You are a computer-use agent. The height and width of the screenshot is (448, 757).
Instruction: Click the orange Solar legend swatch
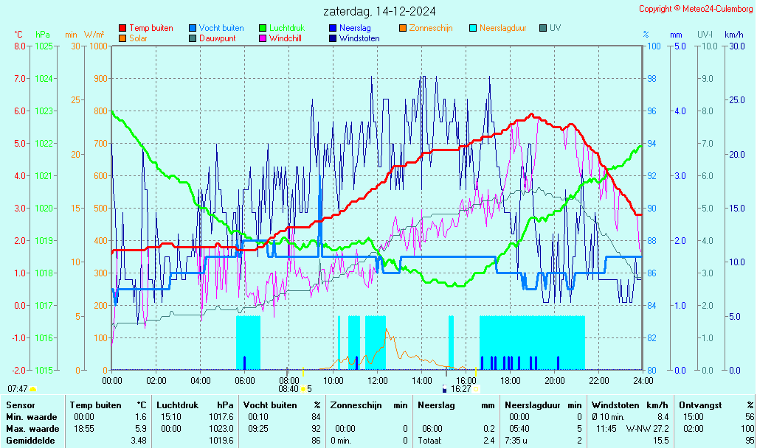pyautogui.click(x=122, y=38)
